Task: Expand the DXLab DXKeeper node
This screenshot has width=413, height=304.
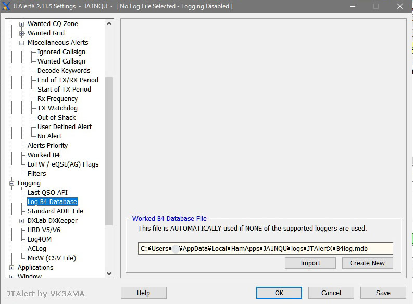Action: pyautogui.click(x=22, y=221)
